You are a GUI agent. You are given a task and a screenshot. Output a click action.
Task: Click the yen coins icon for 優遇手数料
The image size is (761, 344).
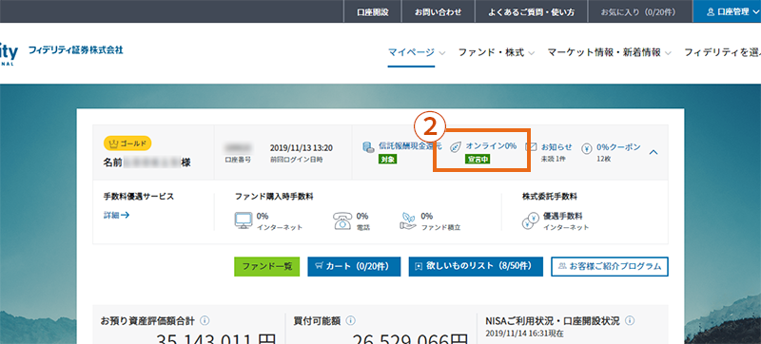pos(531,220)
